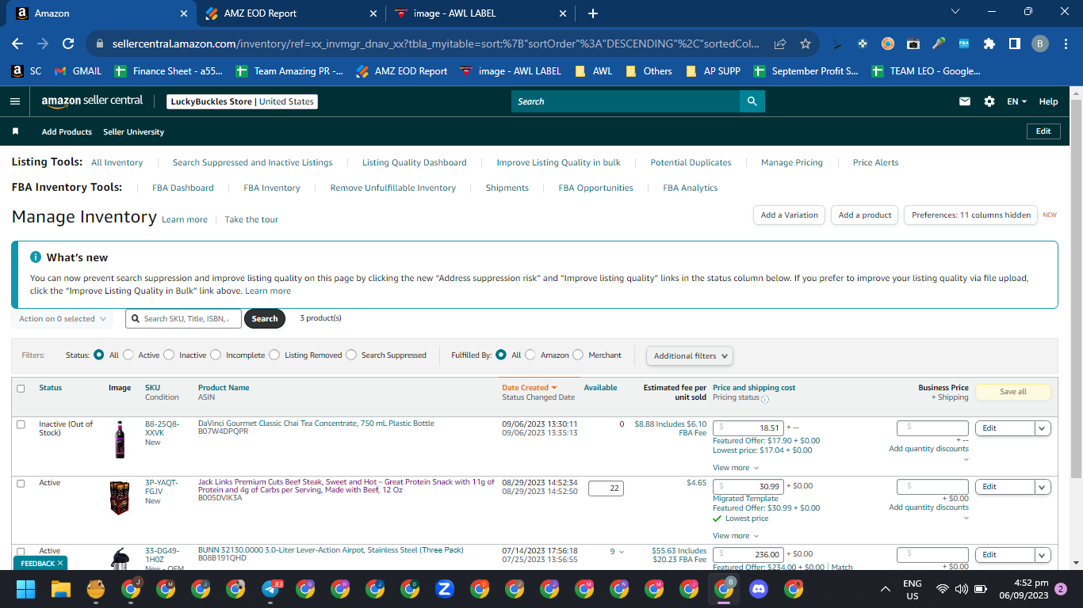Click the Add a product button
Viewport: 1083px width, 608px height.
coord(865,215)
